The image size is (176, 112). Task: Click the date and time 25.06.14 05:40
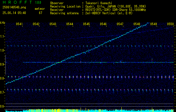(x=14, y=13)
